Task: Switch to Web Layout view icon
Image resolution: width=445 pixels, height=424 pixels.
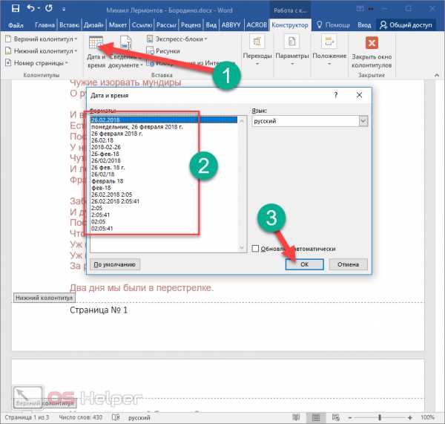Action: click(336, 417)
